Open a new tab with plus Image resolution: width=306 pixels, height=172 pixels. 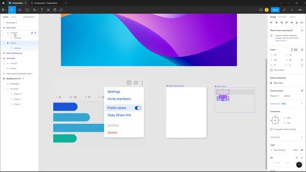pos(66,3)
